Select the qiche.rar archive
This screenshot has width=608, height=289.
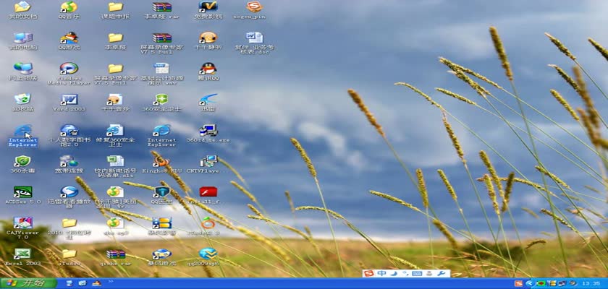[x=116, y=258]
